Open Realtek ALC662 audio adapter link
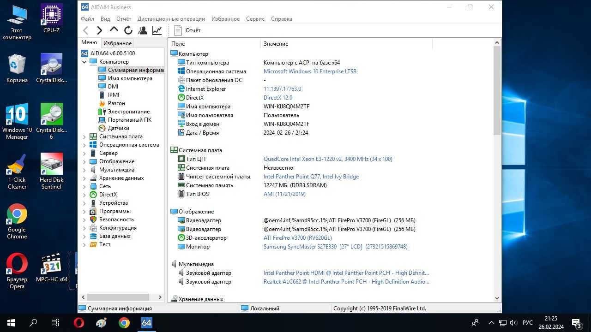Image resolution: width=591 pixels, height=332 pixels. click(346, 282)
